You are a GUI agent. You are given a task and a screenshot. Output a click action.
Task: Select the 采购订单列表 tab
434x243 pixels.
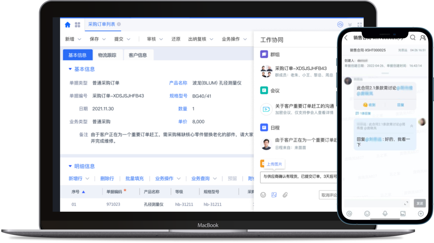pyautogui.click(x=102, y=24)
